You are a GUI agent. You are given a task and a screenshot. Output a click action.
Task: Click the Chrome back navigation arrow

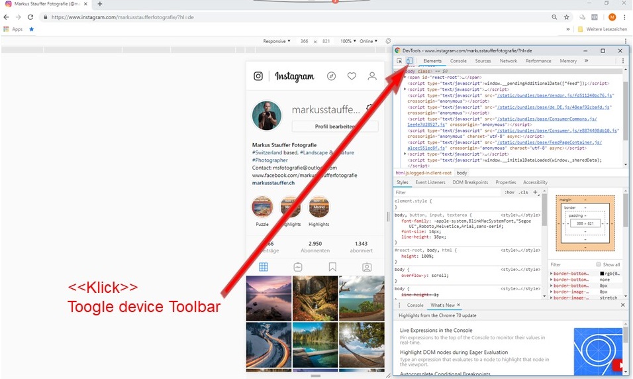click(6, 17)
